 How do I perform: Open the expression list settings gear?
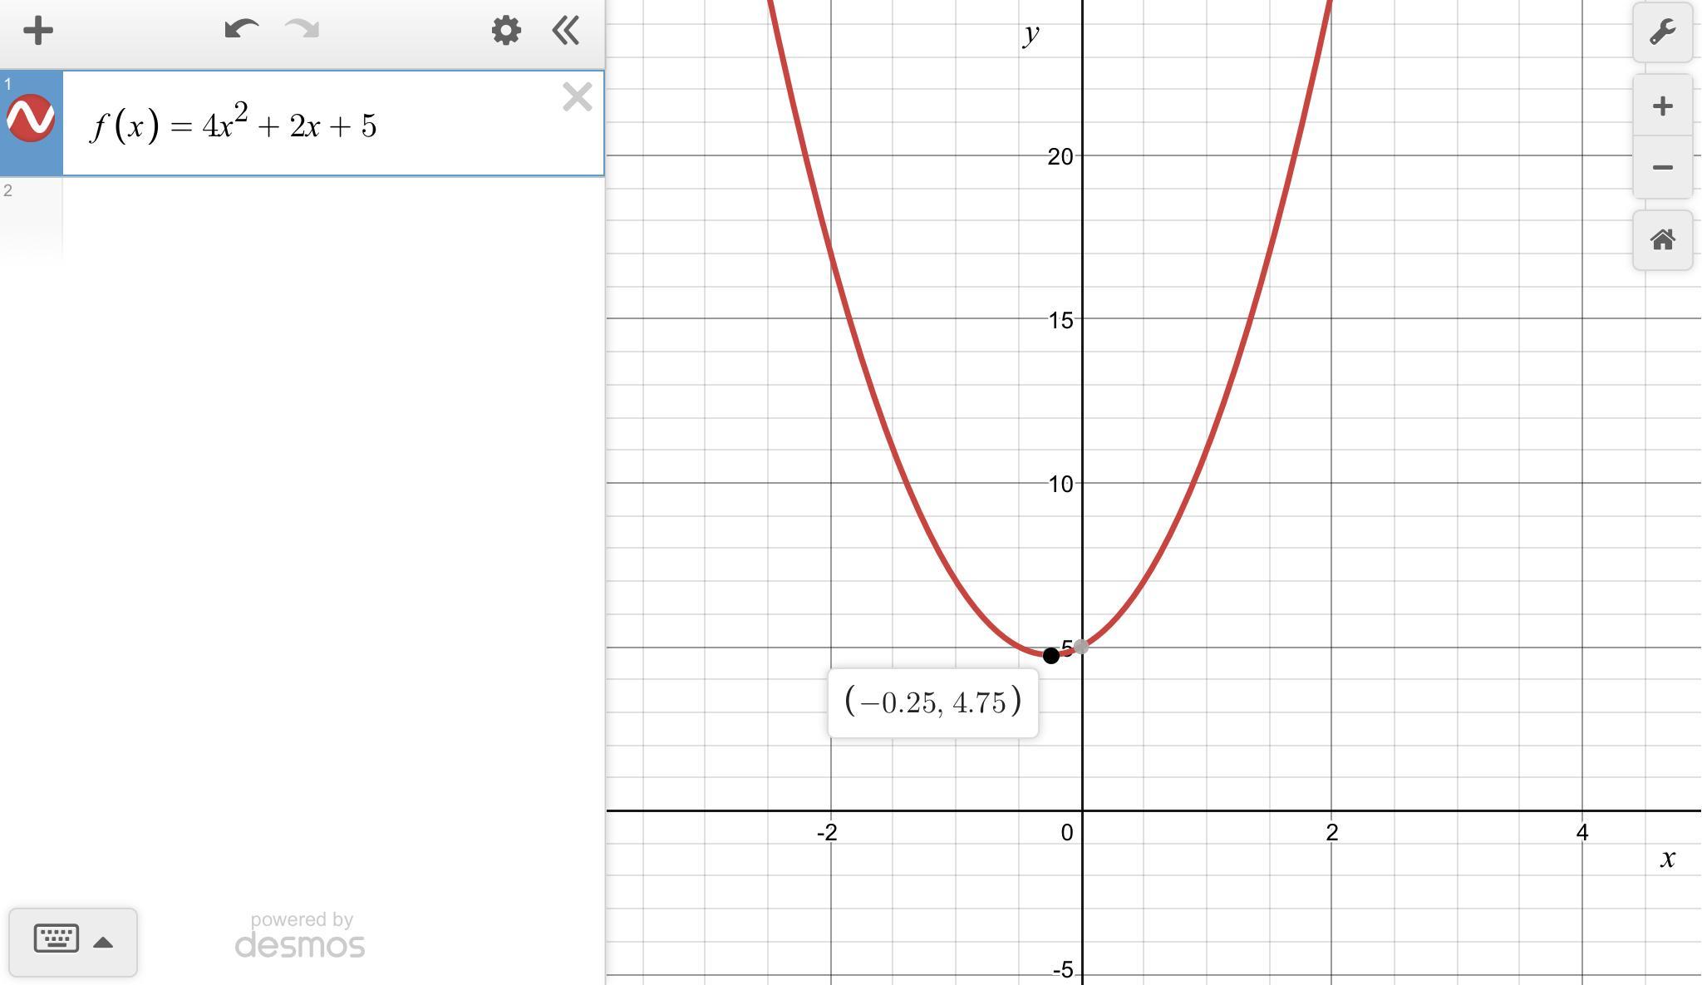click(506, 32)
